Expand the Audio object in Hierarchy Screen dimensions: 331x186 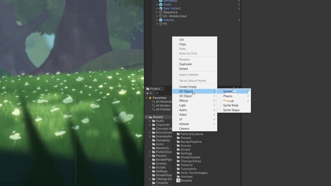(157, 4)
